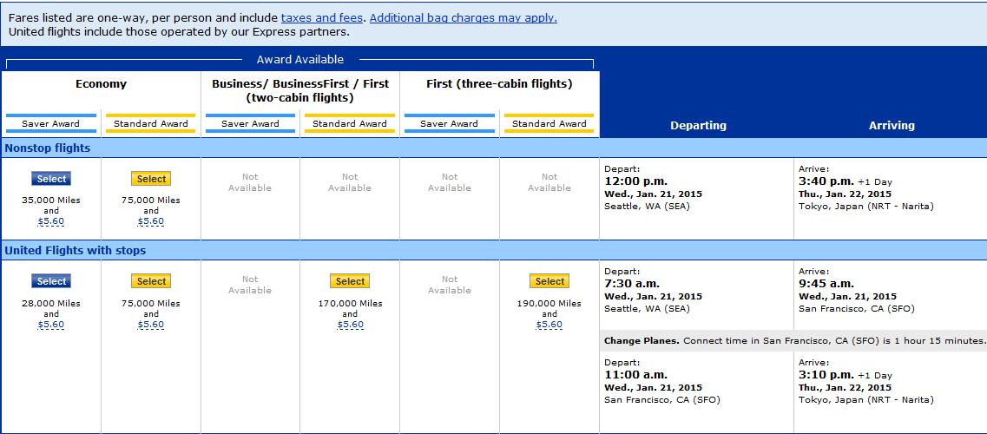Click the $5.60 link under 170,000 Miles
This screenshot has width=987, height=434.
(x=350, y=325)
